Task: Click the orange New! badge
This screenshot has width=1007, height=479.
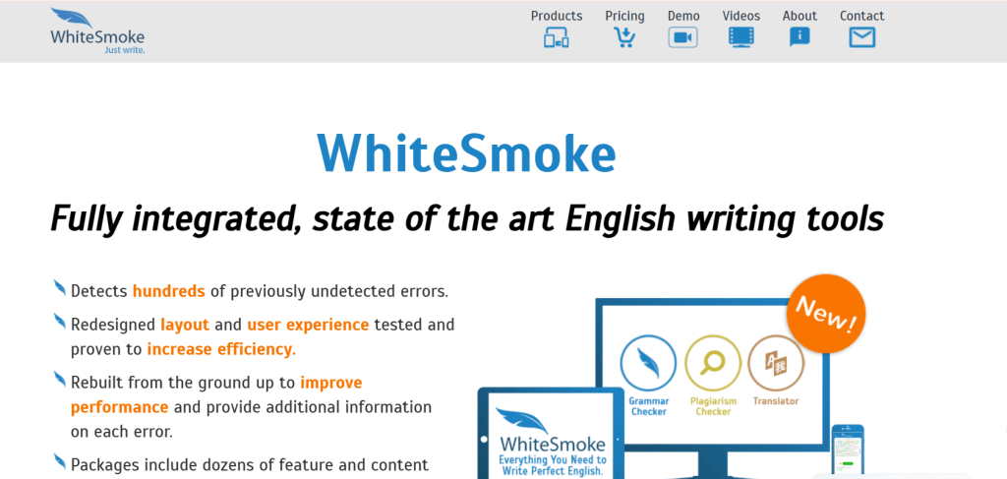Action: pos(826,315)
